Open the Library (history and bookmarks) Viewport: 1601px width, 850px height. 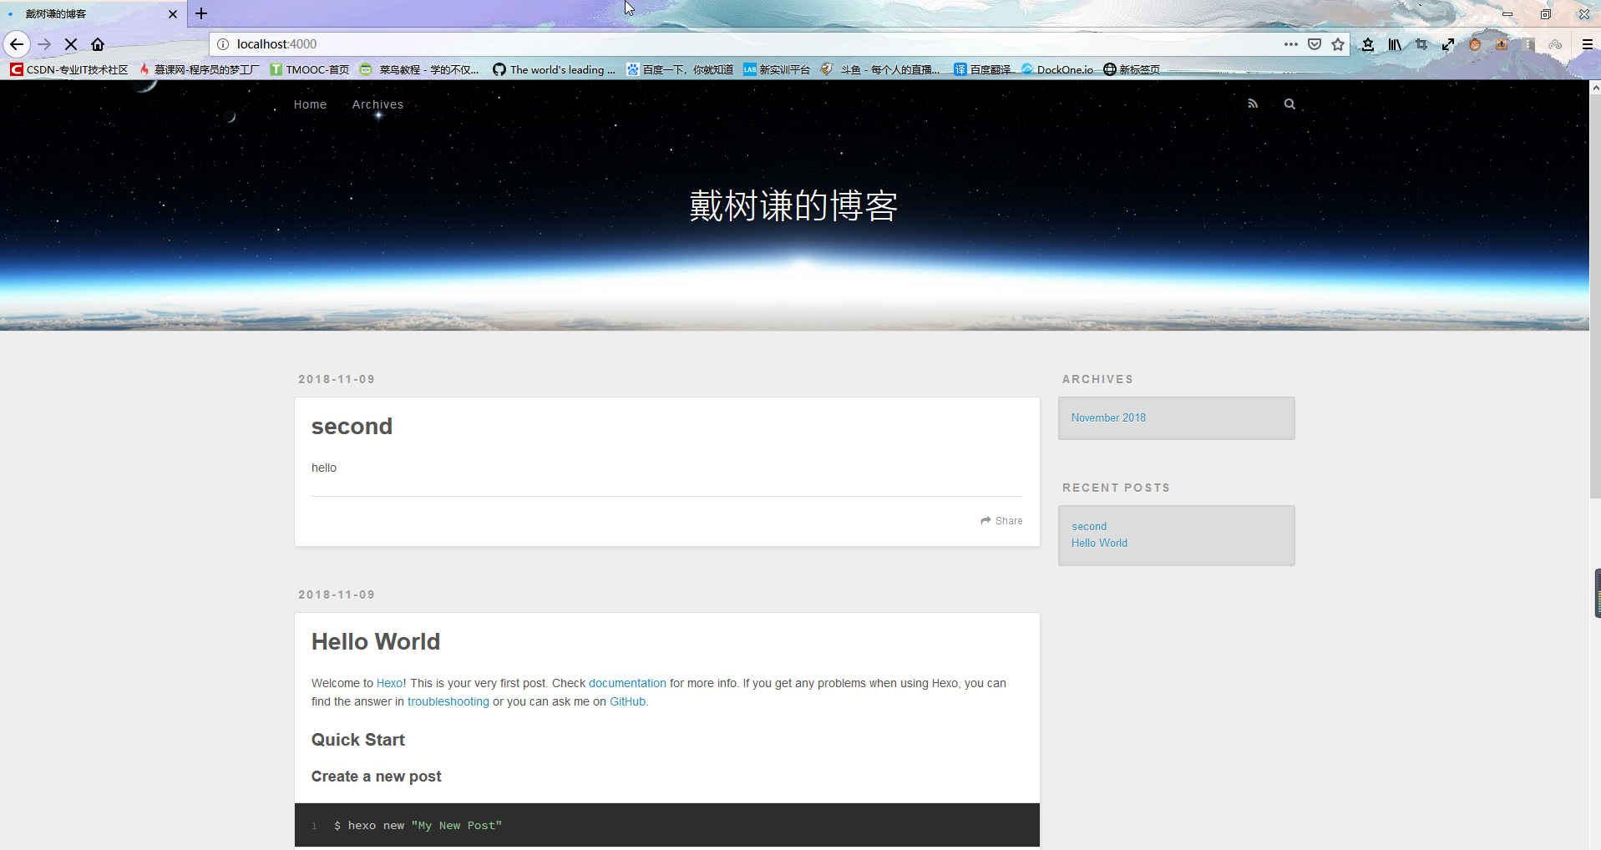(1395, 44)
